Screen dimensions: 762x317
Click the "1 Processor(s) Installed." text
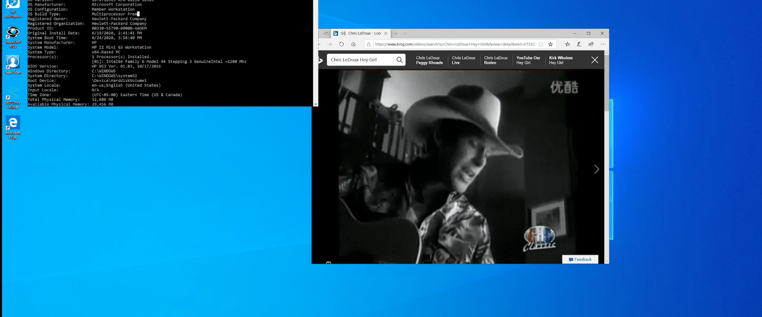[121, 57]
